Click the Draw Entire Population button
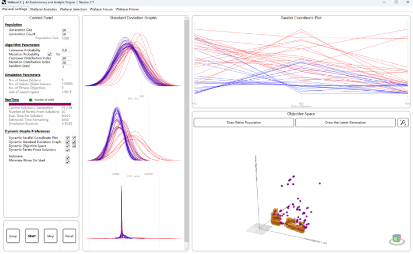The image size is (413, 254). pos(244,123)
